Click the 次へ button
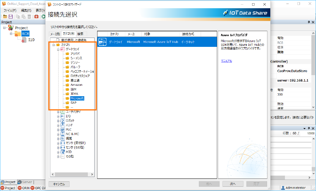The height and width of the screenshot is (191, 316). [x=232, y=184]
